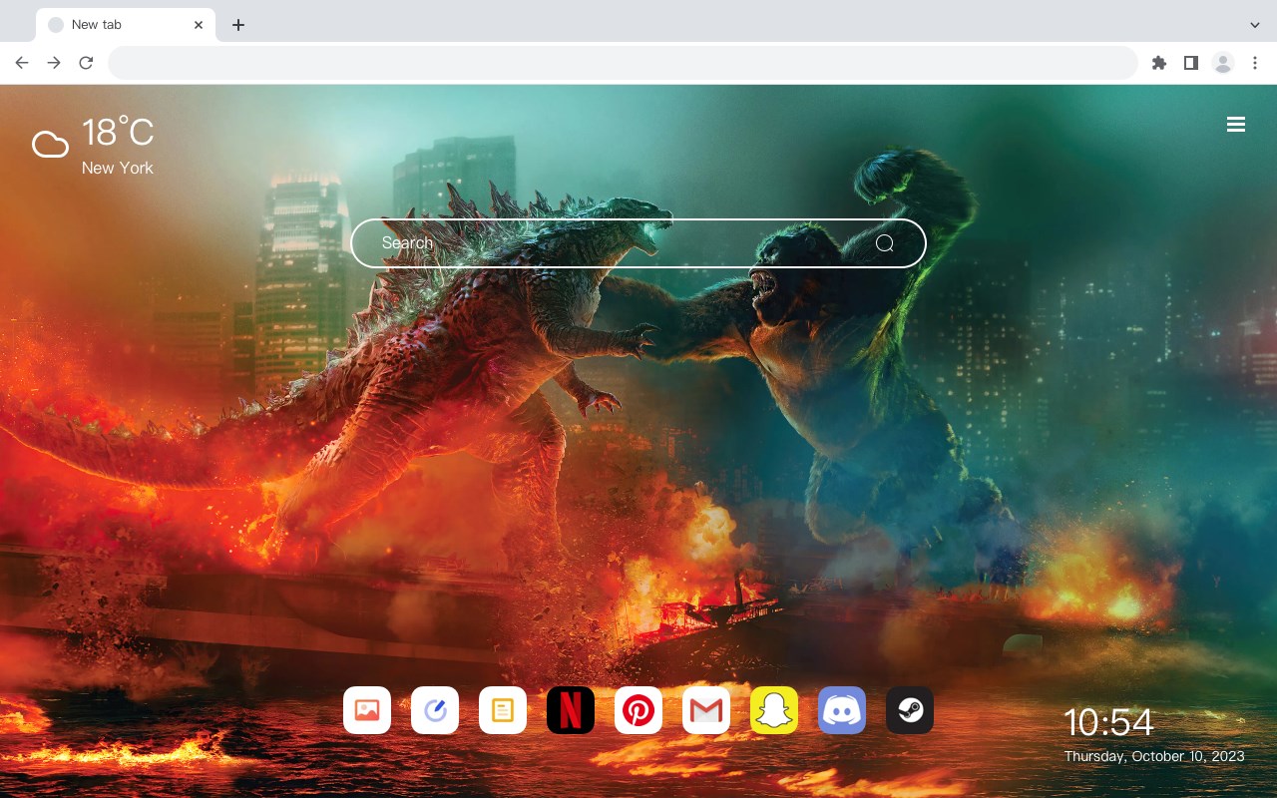Image resolution: width=1277 pixels, height=798 pixels.
Task: Click into the browser address bar
Action: pyautogui.click(x=623, y=63)
